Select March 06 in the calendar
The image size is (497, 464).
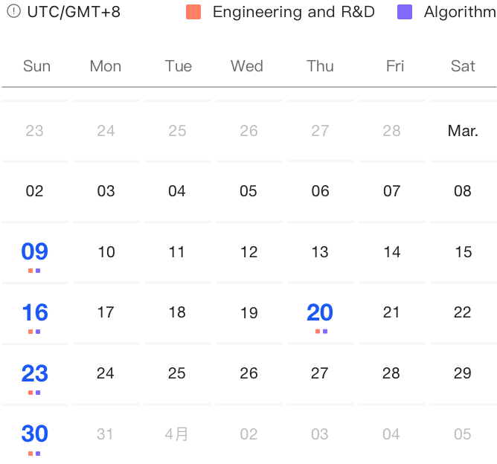point(320,191)
